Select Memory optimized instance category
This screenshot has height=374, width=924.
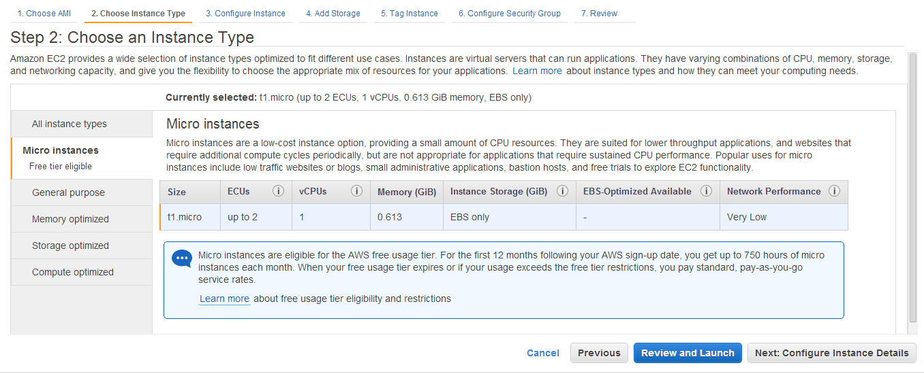[x=71, y=219]
